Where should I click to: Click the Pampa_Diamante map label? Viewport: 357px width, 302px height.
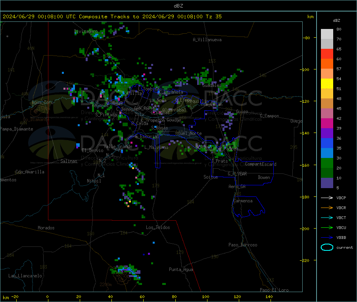17,129
